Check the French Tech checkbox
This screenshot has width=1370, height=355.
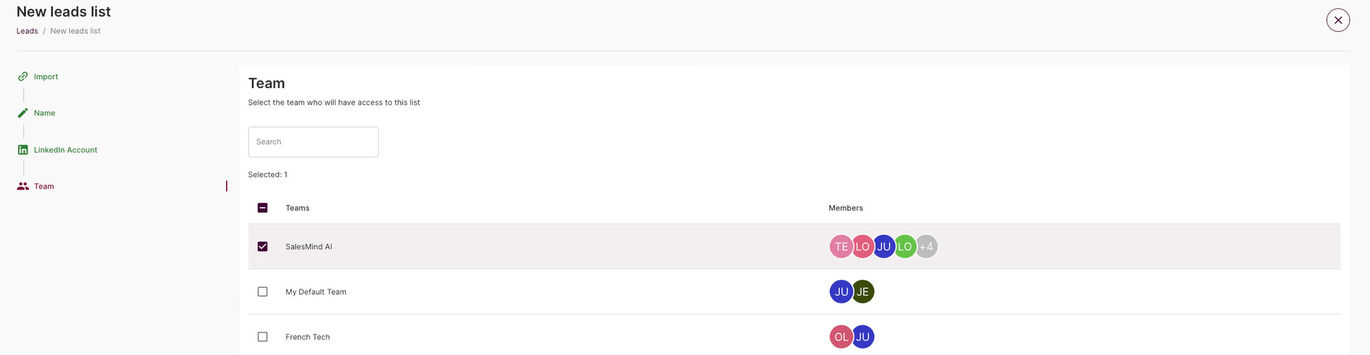point(262,337)
